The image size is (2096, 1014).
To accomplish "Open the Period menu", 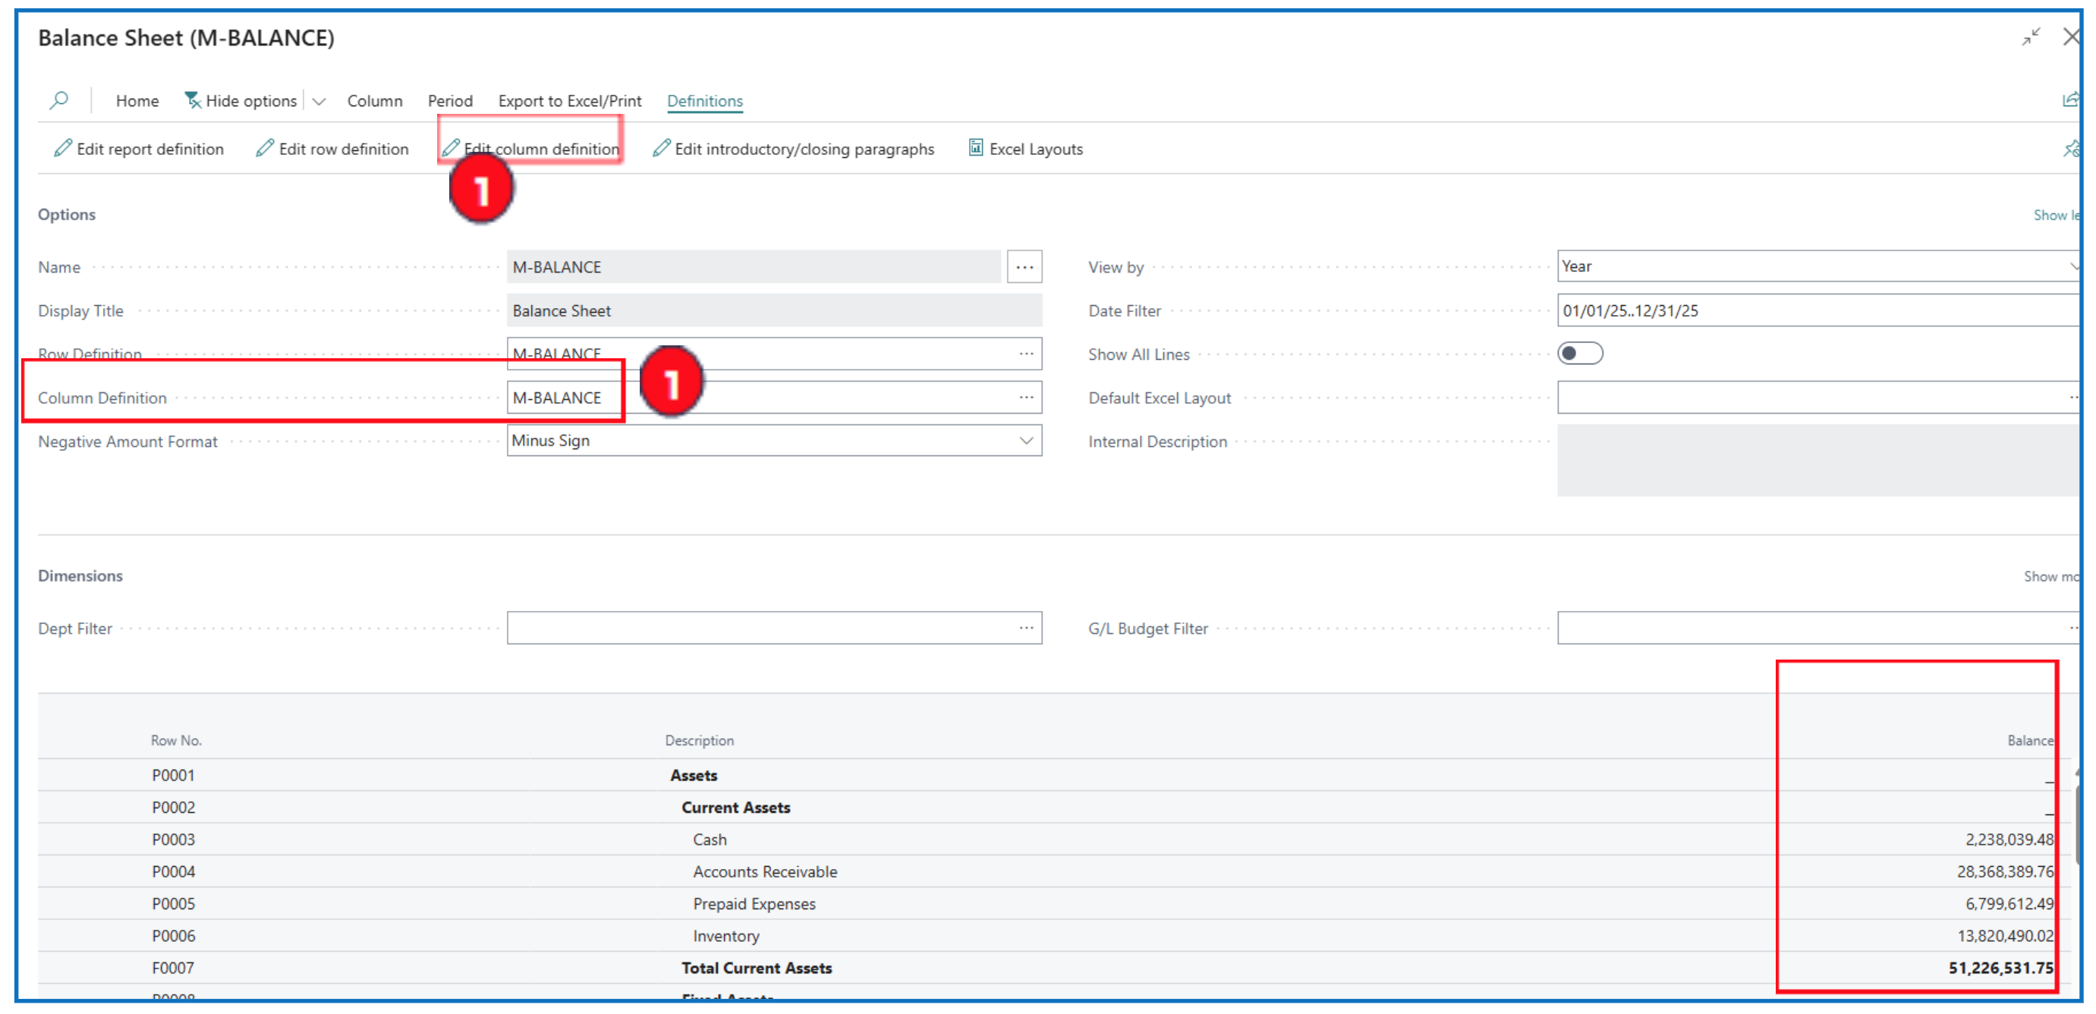I will pos(449,101).
